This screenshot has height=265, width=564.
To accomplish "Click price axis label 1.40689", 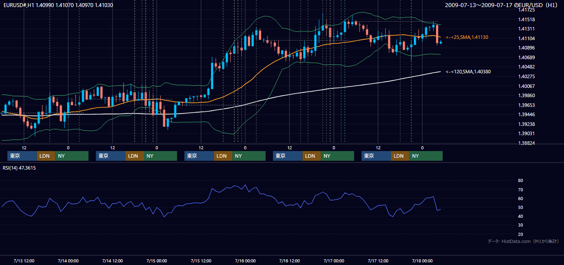I will [527, 57].
